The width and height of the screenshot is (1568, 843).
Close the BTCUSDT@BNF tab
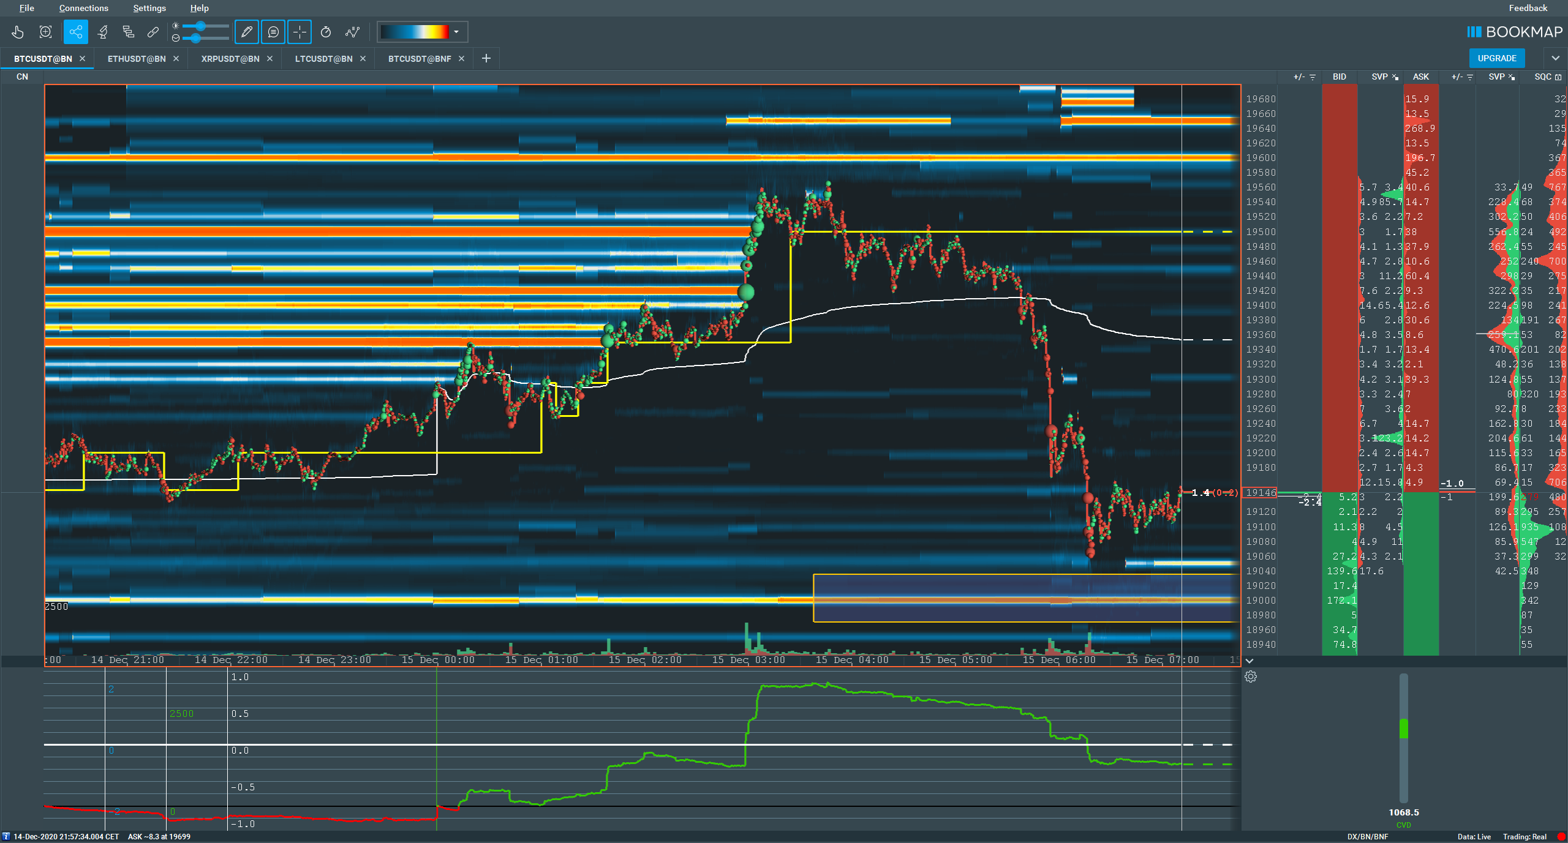[x=461, y=59]
